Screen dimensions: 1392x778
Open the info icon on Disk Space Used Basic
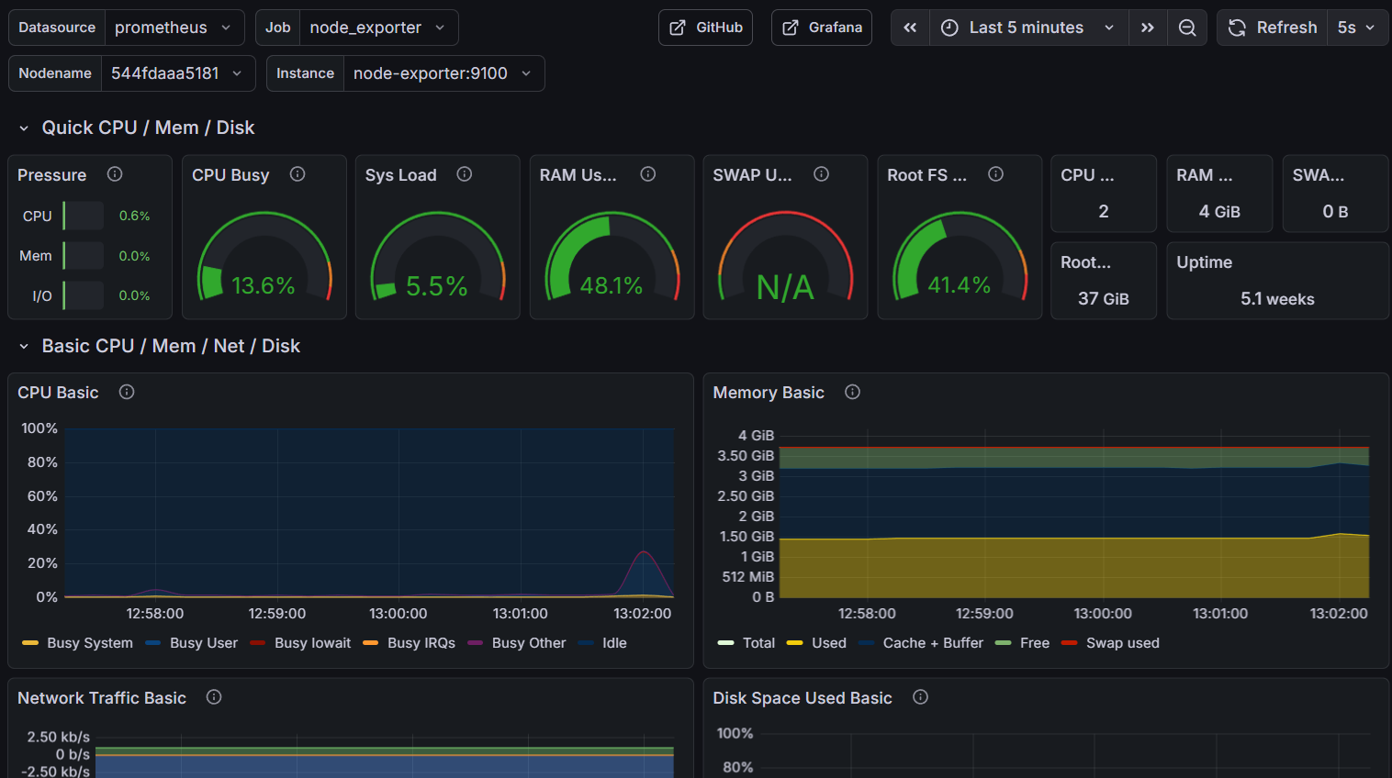coord(920,697)
